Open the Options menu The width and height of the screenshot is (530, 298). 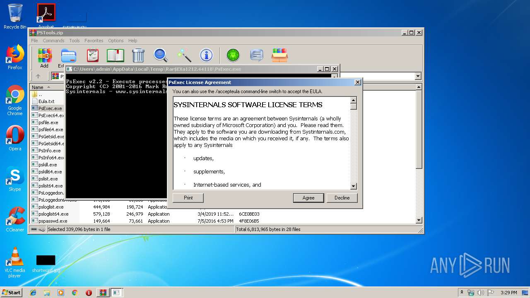point(116,41)
